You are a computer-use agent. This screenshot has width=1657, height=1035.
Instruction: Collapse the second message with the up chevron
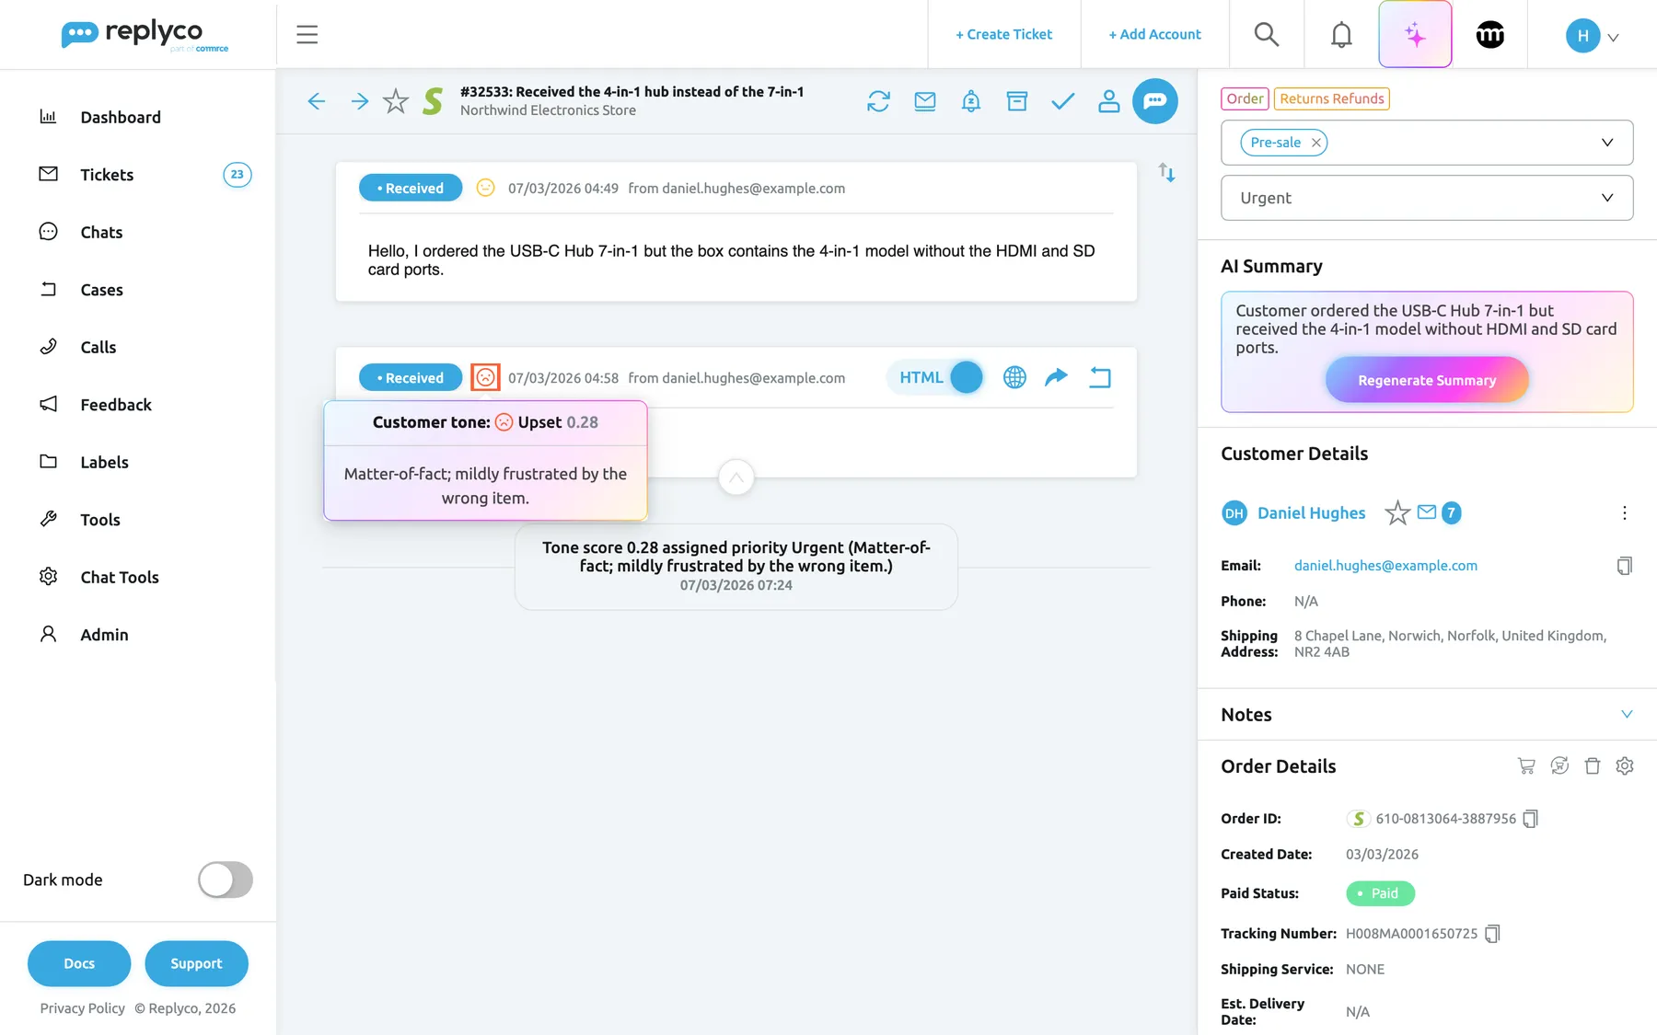[736, 477]
